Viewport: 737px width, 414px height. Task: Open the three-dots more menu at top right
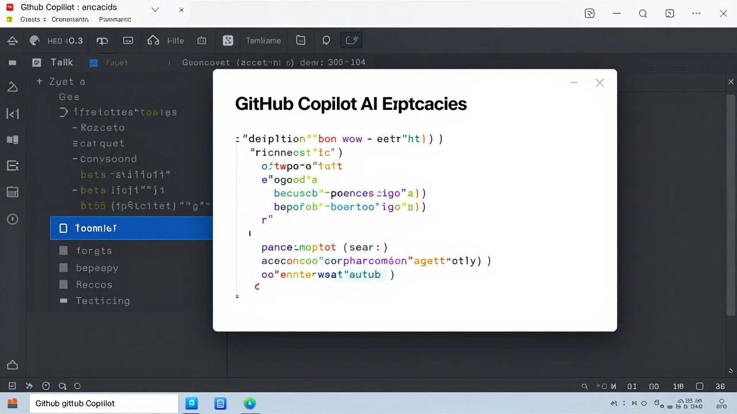coord(696,14)
